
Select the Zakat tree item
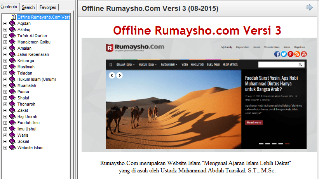point(23,110)
